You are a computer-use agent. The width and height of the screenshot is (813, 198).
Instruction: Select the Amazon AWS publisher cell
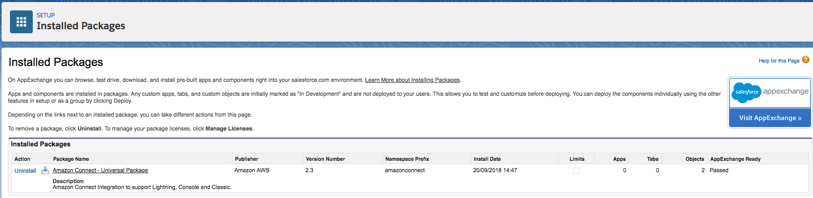252,170
